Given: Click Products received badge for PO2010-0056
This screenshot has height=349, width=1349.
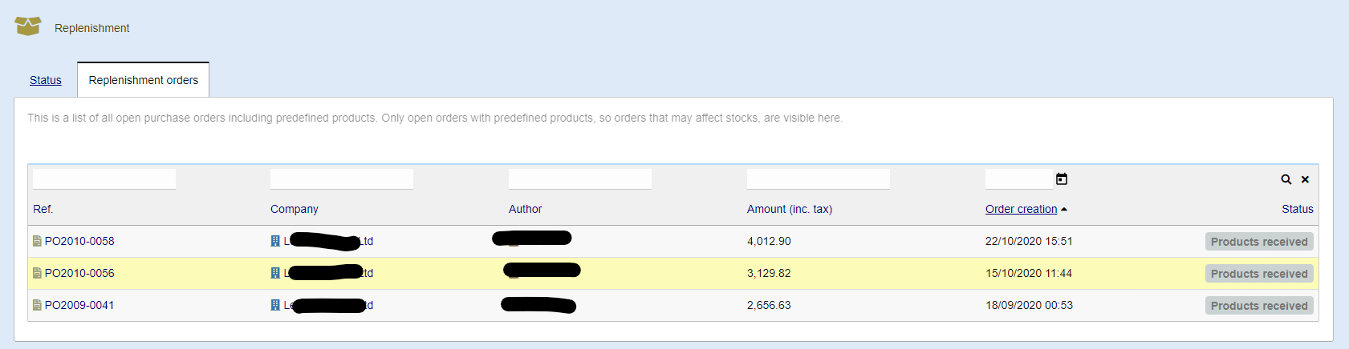Looking at the screenshot, I should pyautogui.click(x=1259, y=274).
